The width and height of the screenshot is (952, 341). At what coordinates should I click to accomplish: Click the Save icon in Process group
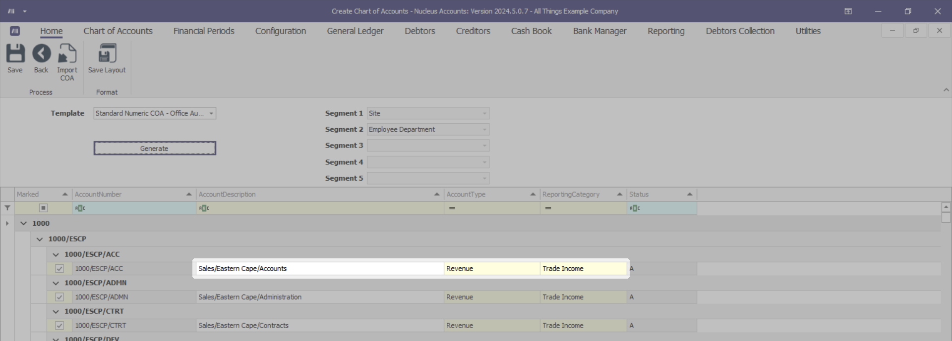(x=15, y=53)
